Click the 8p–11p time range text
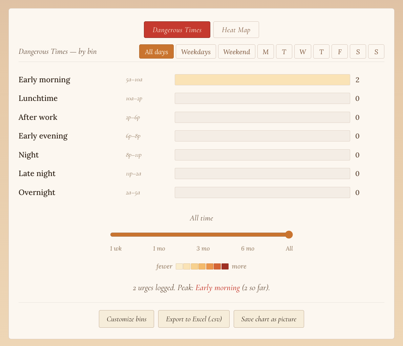Screen dimensions: 403x346 pyautogui.click(x=134, y=155)
